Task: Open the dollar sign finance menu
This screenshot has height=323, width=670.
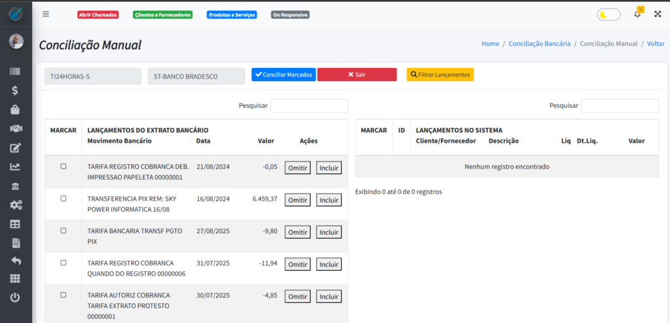Action: click(x=16, y=90)
